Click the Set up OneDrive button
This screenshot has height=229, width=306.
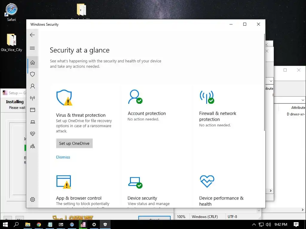74,143
